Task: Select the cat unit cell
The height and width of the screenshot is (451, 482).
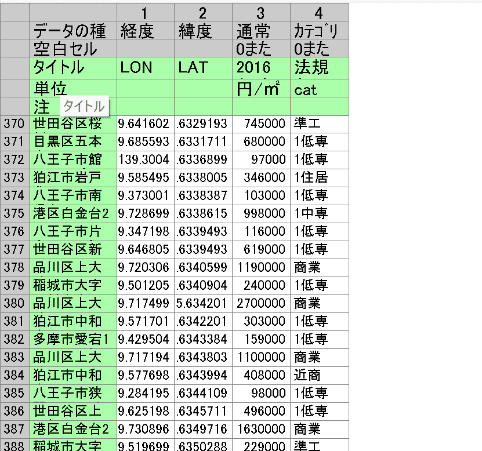Action: click(x=320, y=89)
